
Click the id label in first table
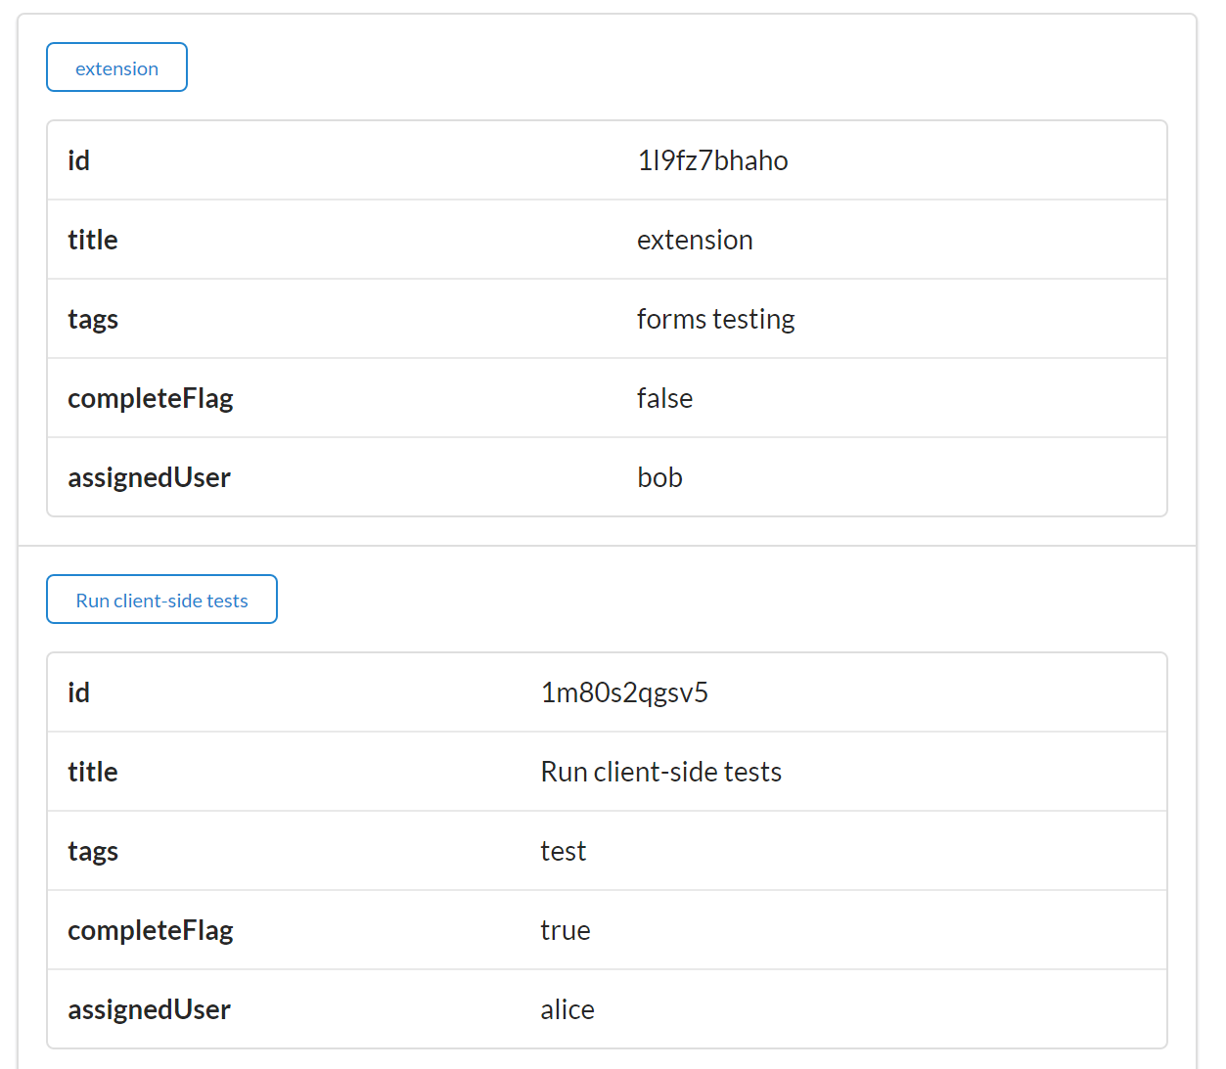pos(78,160)
